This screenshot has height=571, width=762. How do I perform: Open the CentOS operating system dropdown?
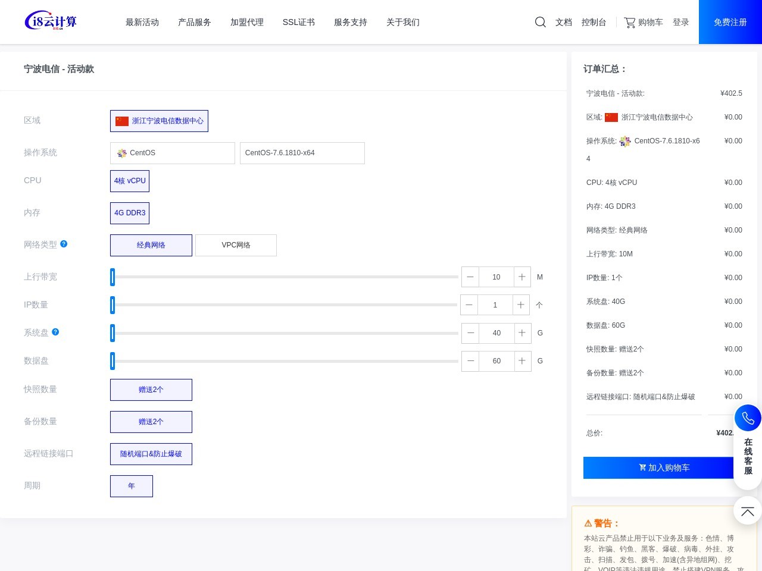173,153
